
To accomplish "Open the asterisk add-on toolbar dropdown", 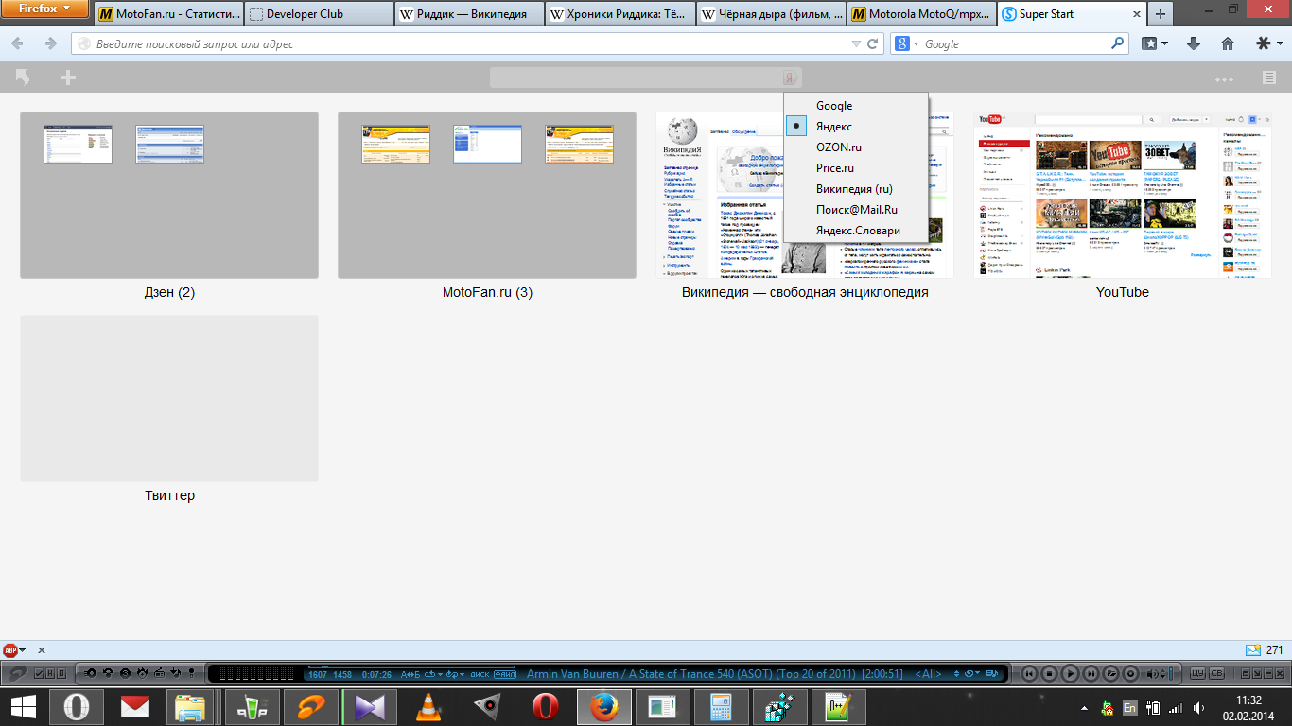I will point(1268,43).
